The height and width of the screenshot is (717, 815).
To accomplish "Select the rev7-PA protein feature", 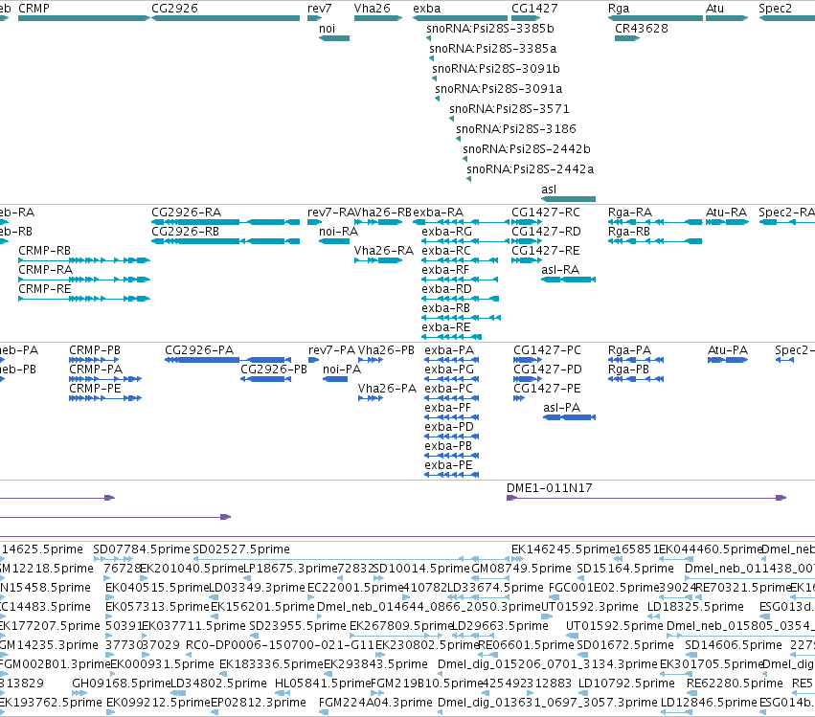I will tap(313, 360).
